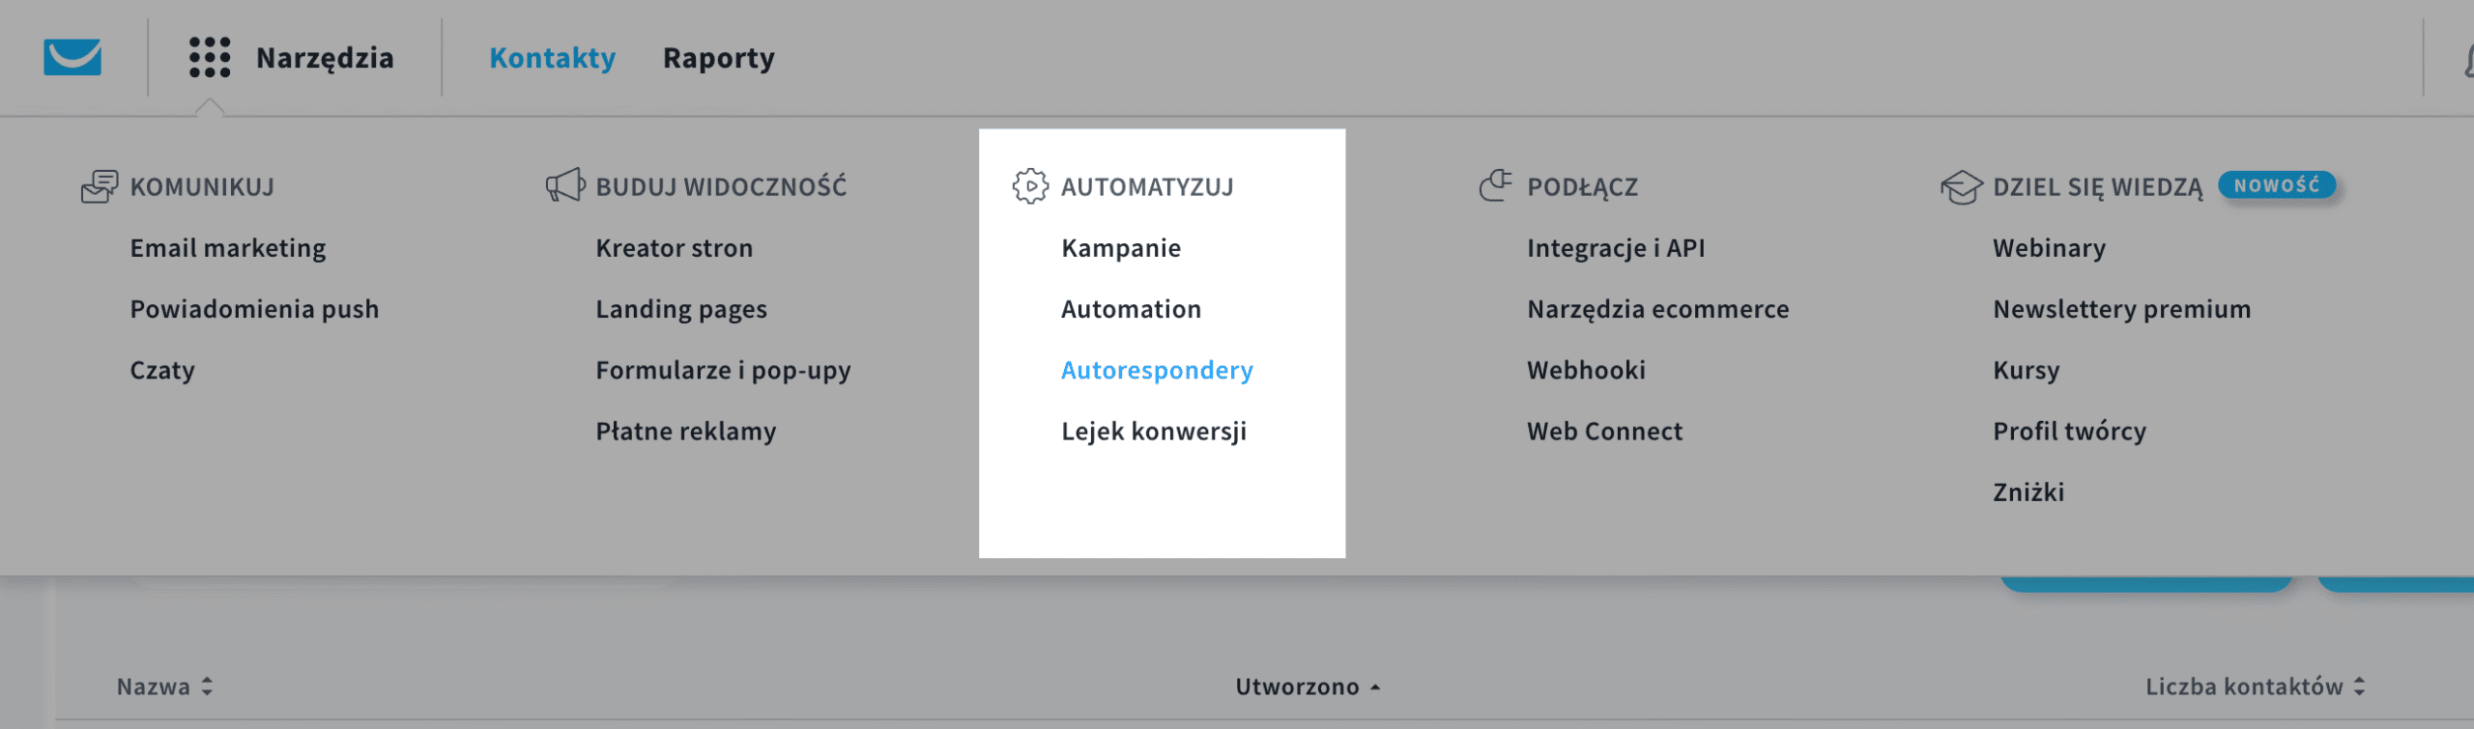Open Email marketing
Viewport: 2474px width, 729px height.
pos(228,248)
